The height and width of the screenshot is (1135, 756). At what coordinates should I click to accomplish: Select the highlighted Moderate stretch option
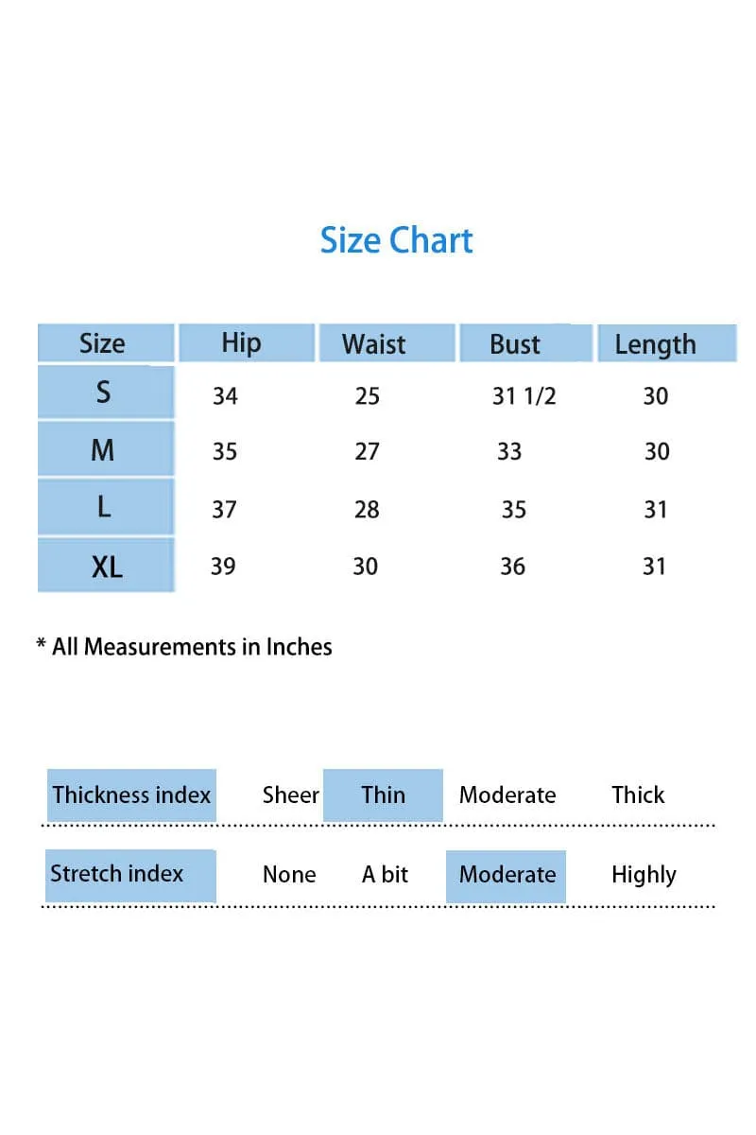pos(507,876)
